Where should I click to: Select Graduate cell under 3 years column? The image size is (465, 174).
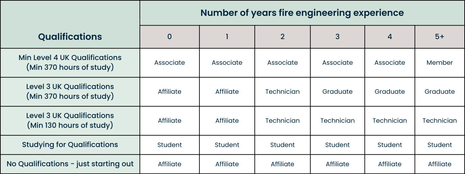pos(338,92)
